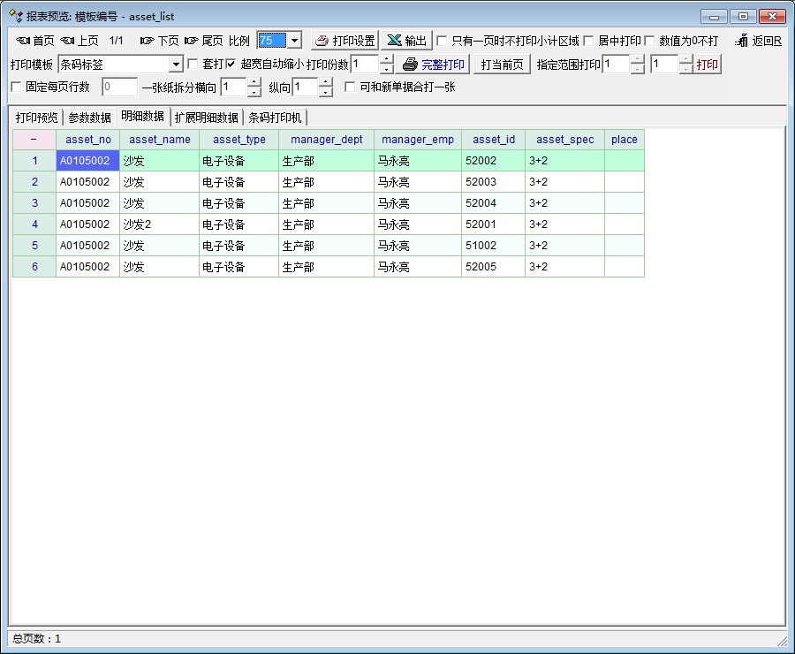Go to first page (首页)

[x=35, y=41]
